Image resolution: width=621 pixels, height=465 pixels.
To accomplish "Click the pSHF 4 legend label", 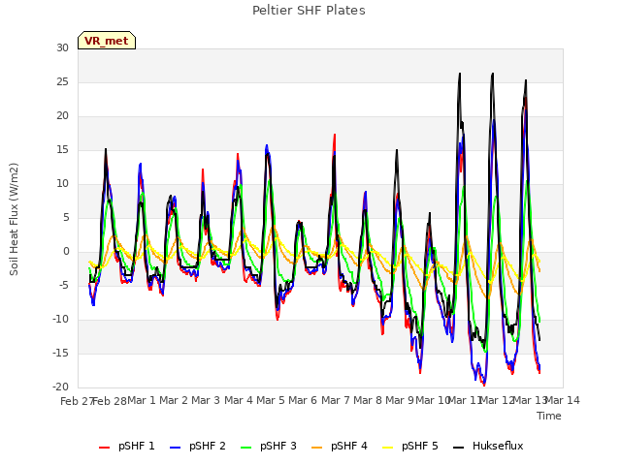I will pos(349,446).
